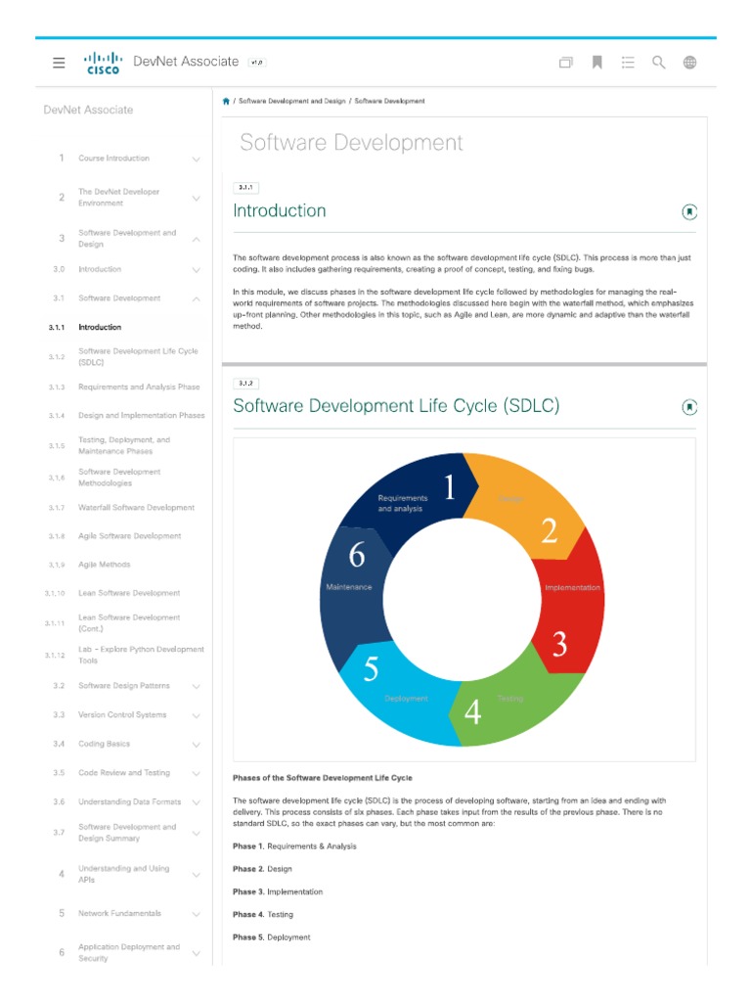This screenshot has height=1002, width=751.
Task: Collapse the 3.1 Software Development chevron
Action: pyautogui.click(x=196, y=298)
